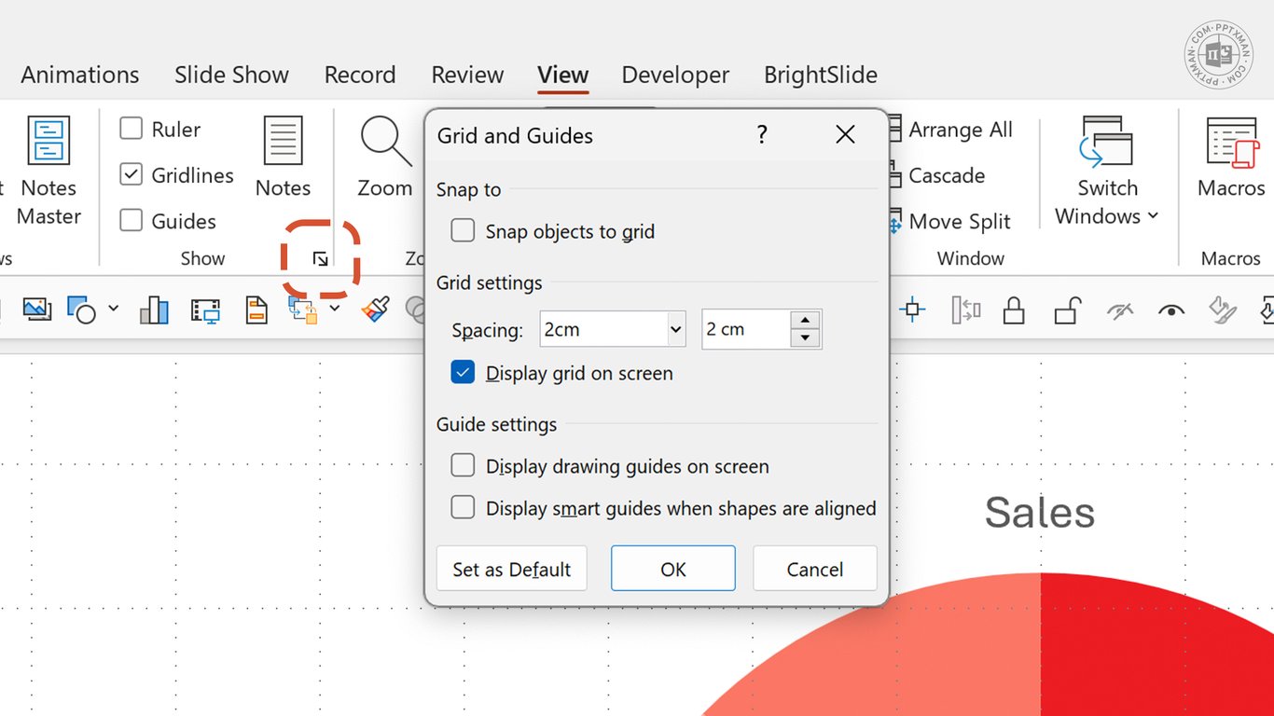Click the closed padlock lock icon
Screen dimensions: 1274x716
tap(1014, 310)
